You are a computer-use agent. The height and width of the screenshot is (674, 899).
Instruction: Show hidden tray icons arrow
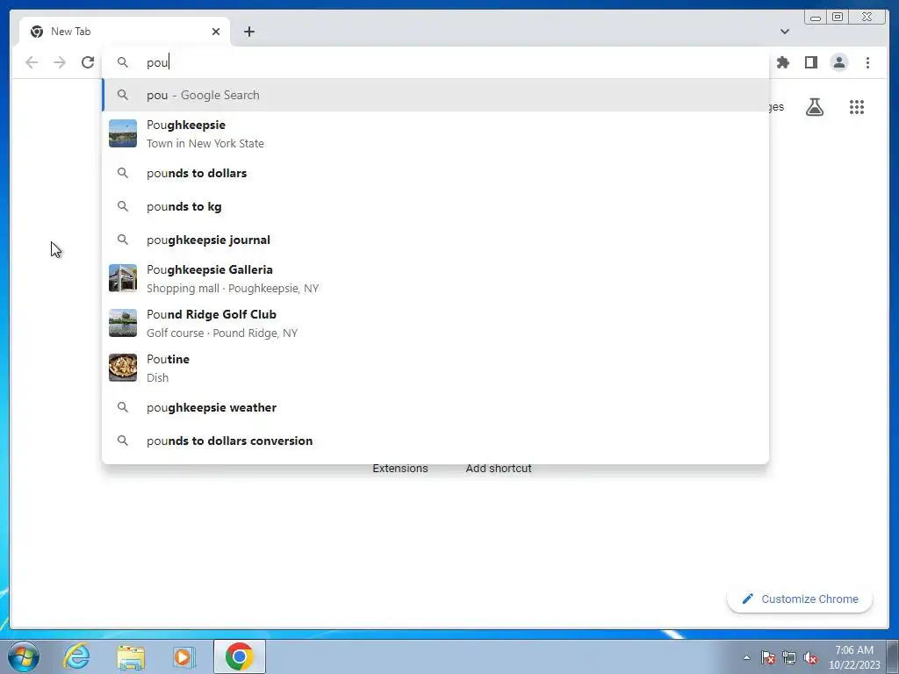[746, 657]
